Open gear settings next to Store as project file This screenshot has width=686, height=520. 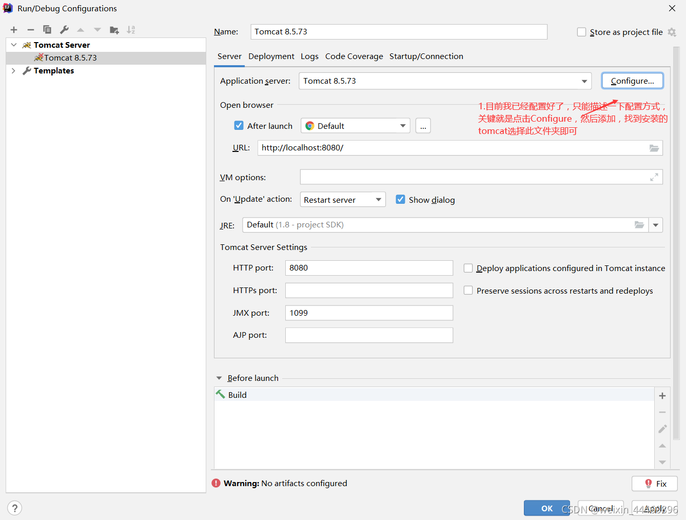click(672, 32)
